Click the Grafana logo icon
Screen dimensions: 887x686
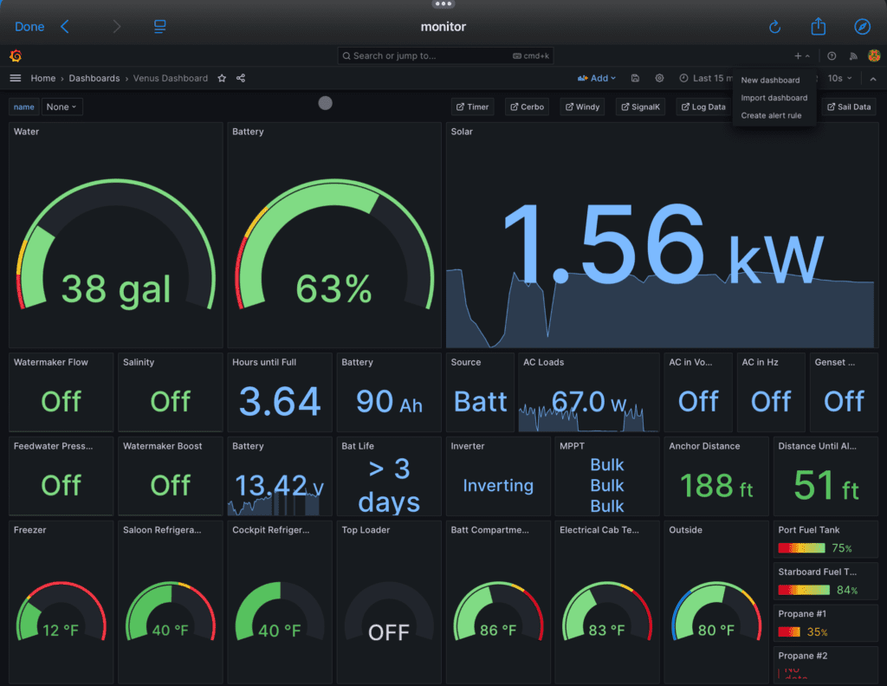coord(16,56)
